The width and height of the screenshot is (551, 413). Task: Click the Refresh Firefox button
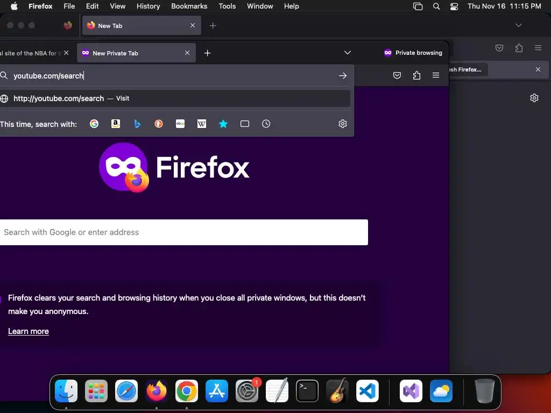click(468, 69)
